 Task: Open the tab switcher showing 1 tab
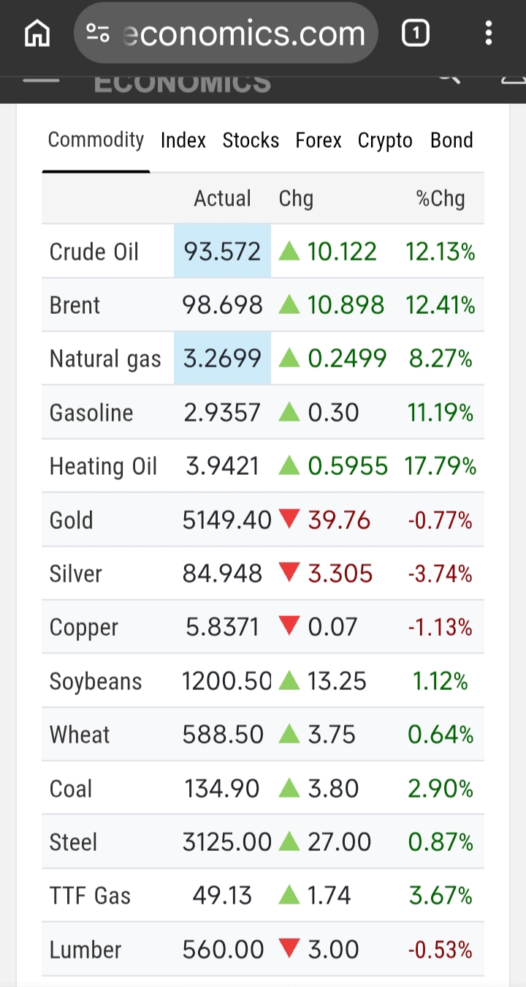(415, 34)
